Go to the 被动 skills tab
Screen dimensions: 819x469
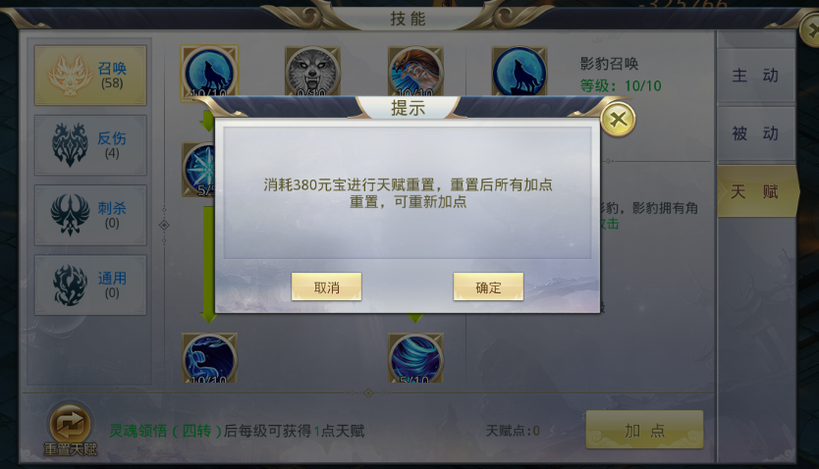755,133
